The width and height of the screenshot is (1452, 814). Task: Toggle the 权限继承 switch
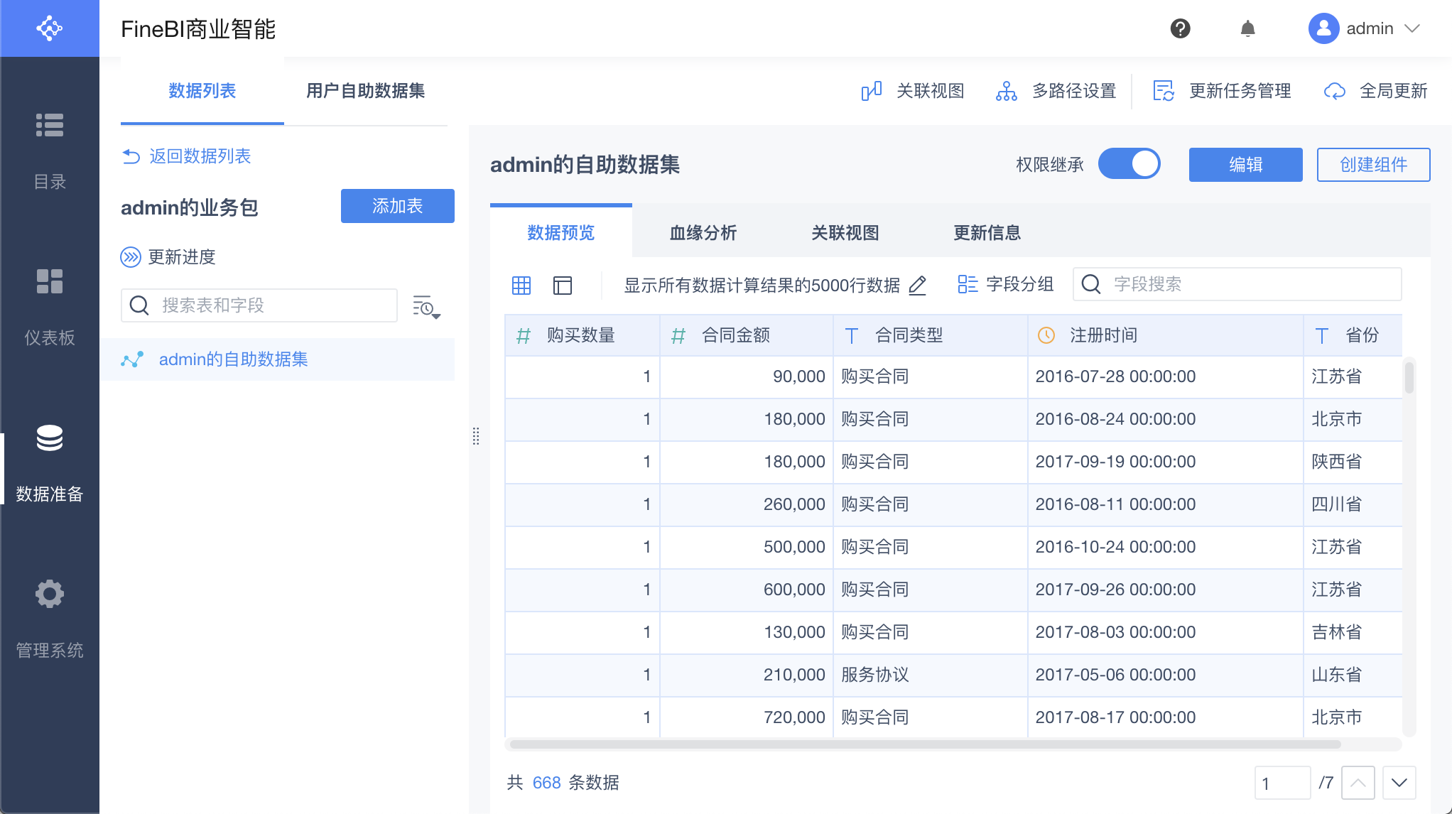pyautogui.click(x=1129, y=164)
